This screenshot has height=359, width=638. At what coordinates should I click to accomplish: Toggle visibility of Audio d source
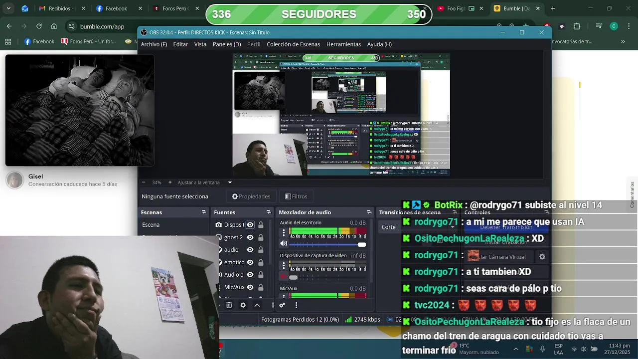click(x=250, y=275)
